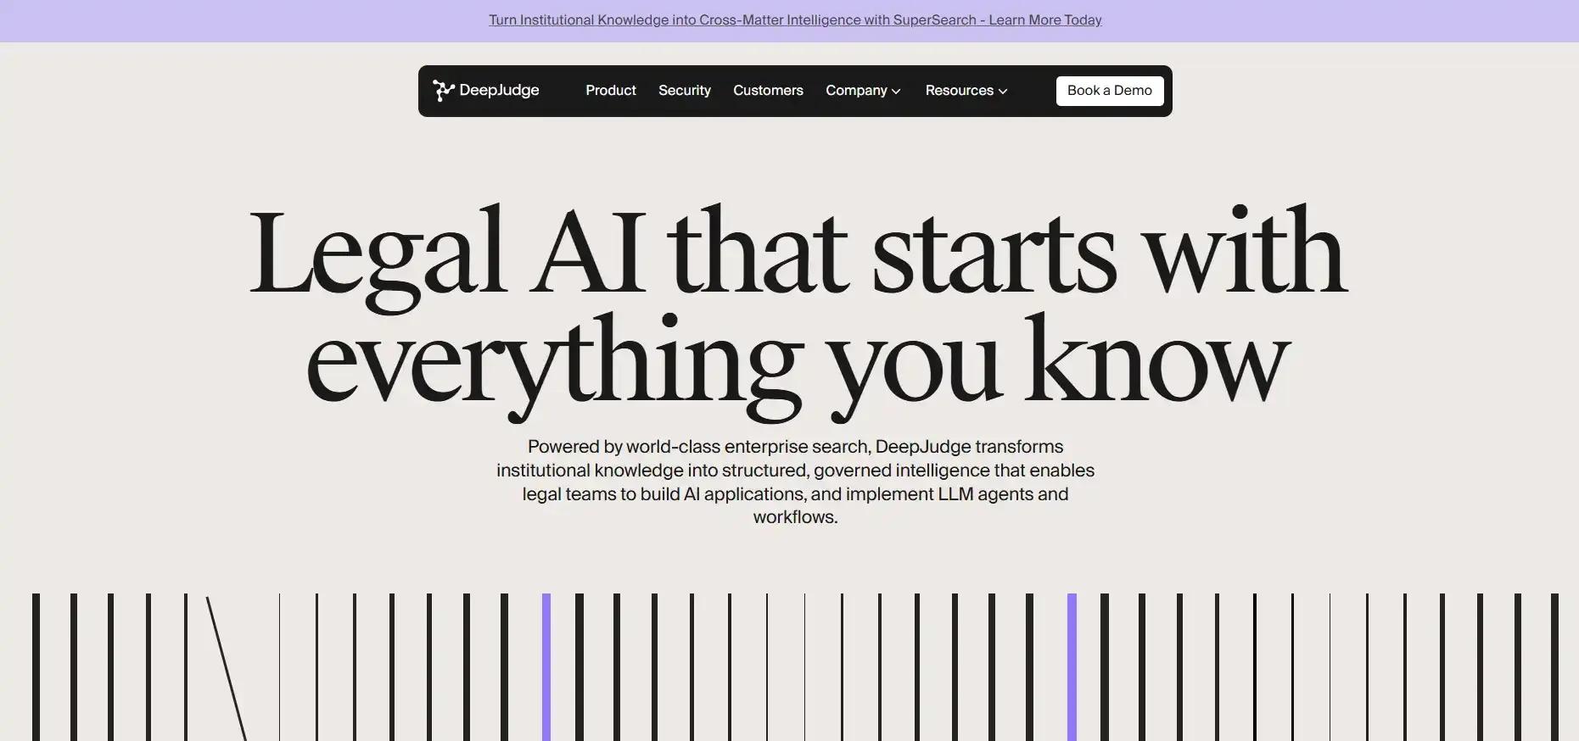Expand the Resources dropdown
Image resolution: width=1579 pixels, height=741 pixels.
966,91
